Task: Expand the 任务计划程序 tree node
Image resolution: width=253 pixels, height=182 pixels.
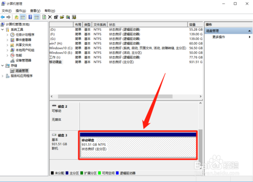Action: coord(7,35)
